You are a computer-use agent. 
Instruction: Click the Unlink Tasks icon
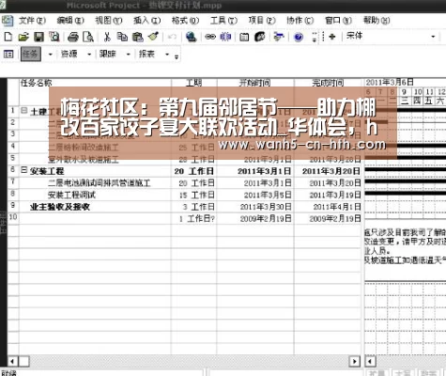(x=225, y=37)
